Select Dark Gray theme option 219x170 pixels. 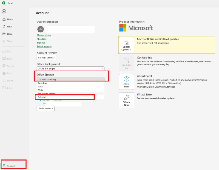point(71,83)
